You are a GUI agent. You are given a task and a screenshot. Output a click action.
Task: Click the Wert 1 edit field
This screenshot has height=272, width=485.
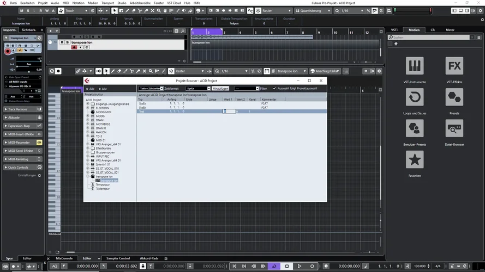pos(229,111)
